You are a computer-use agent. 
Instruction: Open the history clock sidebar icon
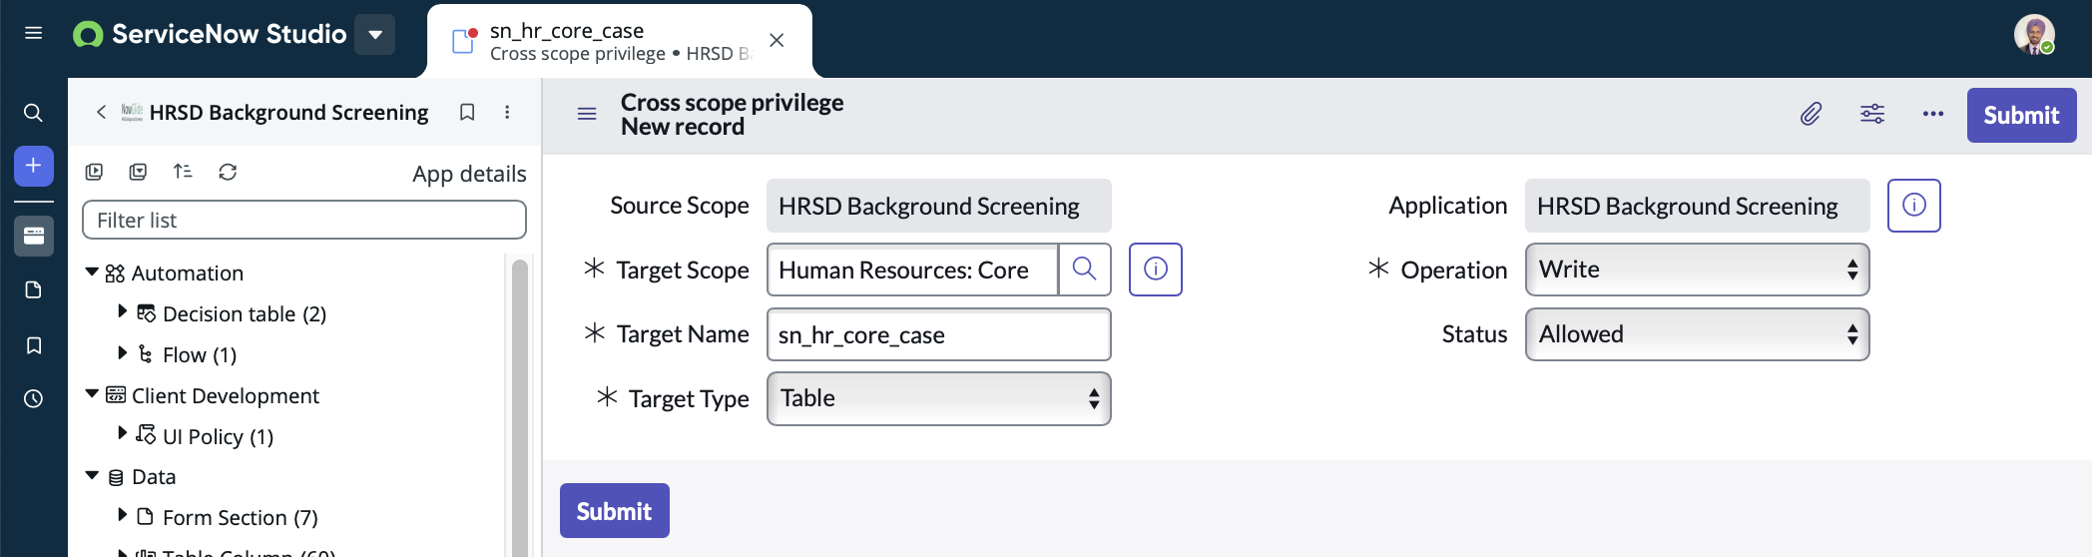tap(33, 399)
